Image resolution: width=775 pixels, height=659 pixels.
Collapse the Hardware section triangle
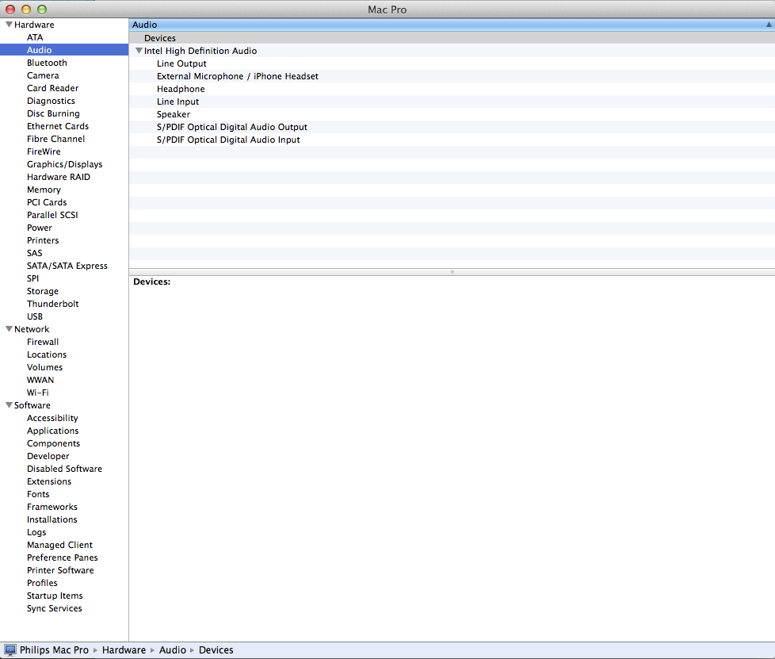click(9, 25)
